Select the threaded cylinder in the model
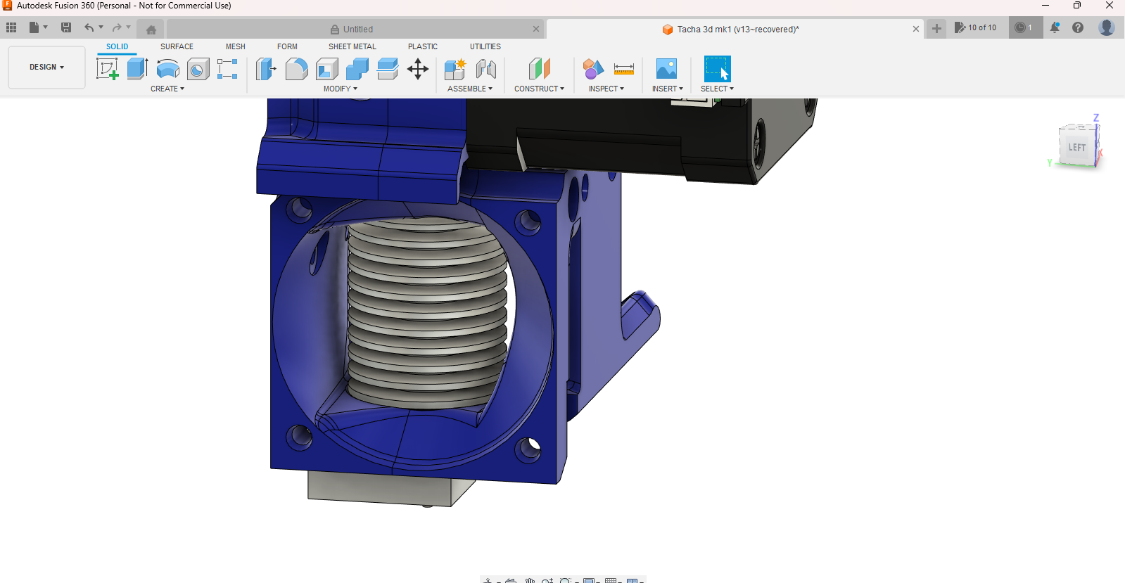This screenshot has width=1125, height=583. (x=427, y=313)
